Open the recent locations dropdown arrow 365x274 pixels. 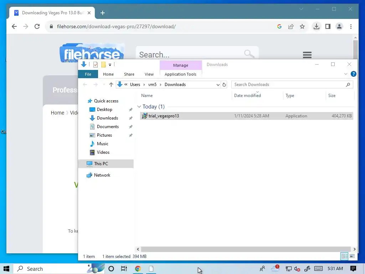pyautogui.click(x=104, y=85)
